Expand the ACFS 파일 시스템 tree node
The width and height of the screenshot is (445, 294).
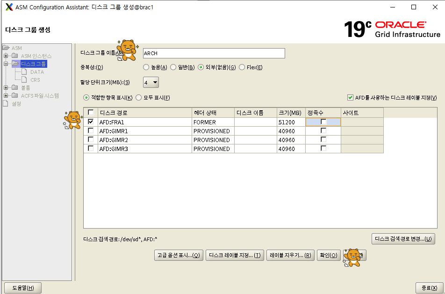pyautogui.click(x=6, y=95)
